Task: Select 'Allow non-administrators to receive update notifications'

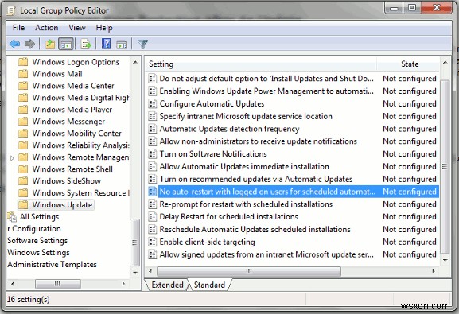Action: coord(293,141)
